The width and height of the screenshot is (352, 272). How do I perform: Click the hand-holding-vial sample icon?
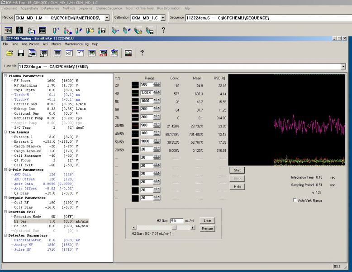point(31,30)
